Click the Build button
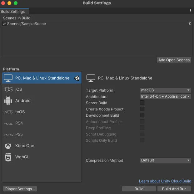The height and width of the screenshot is (194, 194). click(139, 189)
